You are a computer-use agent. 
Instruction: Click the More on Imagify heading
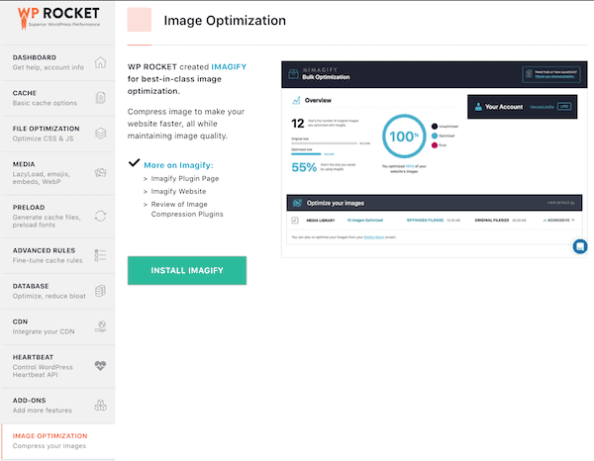(x=178, y=165)
